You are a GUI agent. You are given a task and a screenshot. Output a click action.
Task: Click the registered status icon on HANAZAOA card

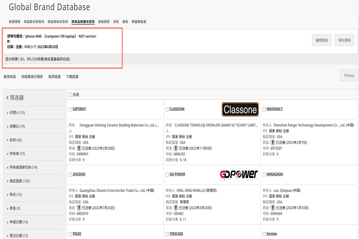click(273, 208)
